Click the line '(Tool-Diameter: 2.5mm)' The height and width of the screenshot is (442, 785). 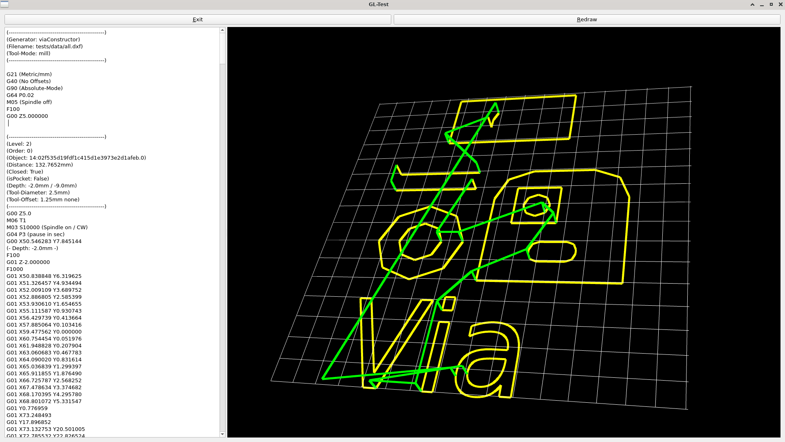pyautogui.click(x=38, y=193)
